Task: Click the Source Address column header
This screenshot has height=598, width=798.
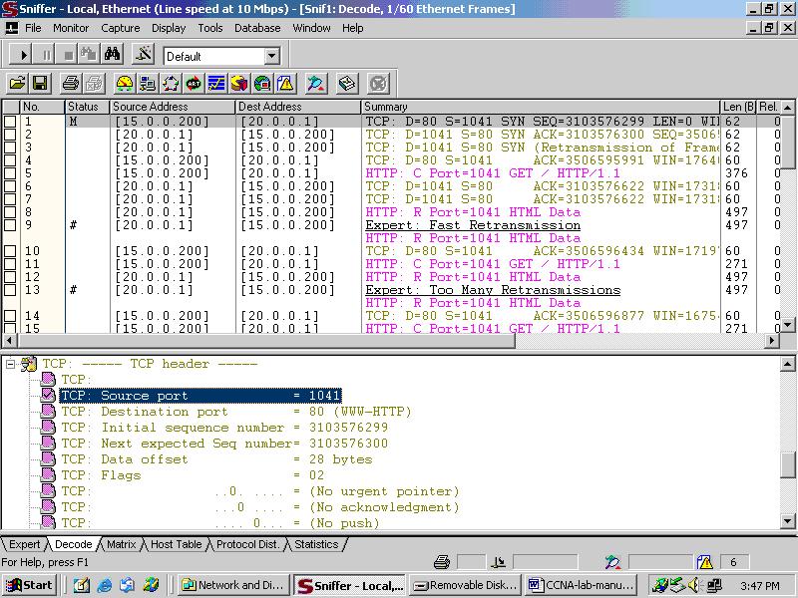Action: [173, 107]
